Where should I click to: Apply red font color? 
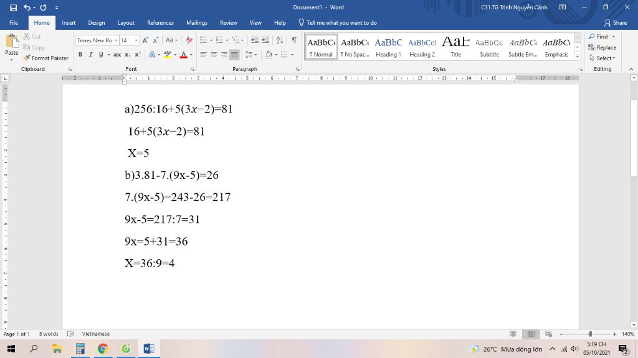[184, 55]
